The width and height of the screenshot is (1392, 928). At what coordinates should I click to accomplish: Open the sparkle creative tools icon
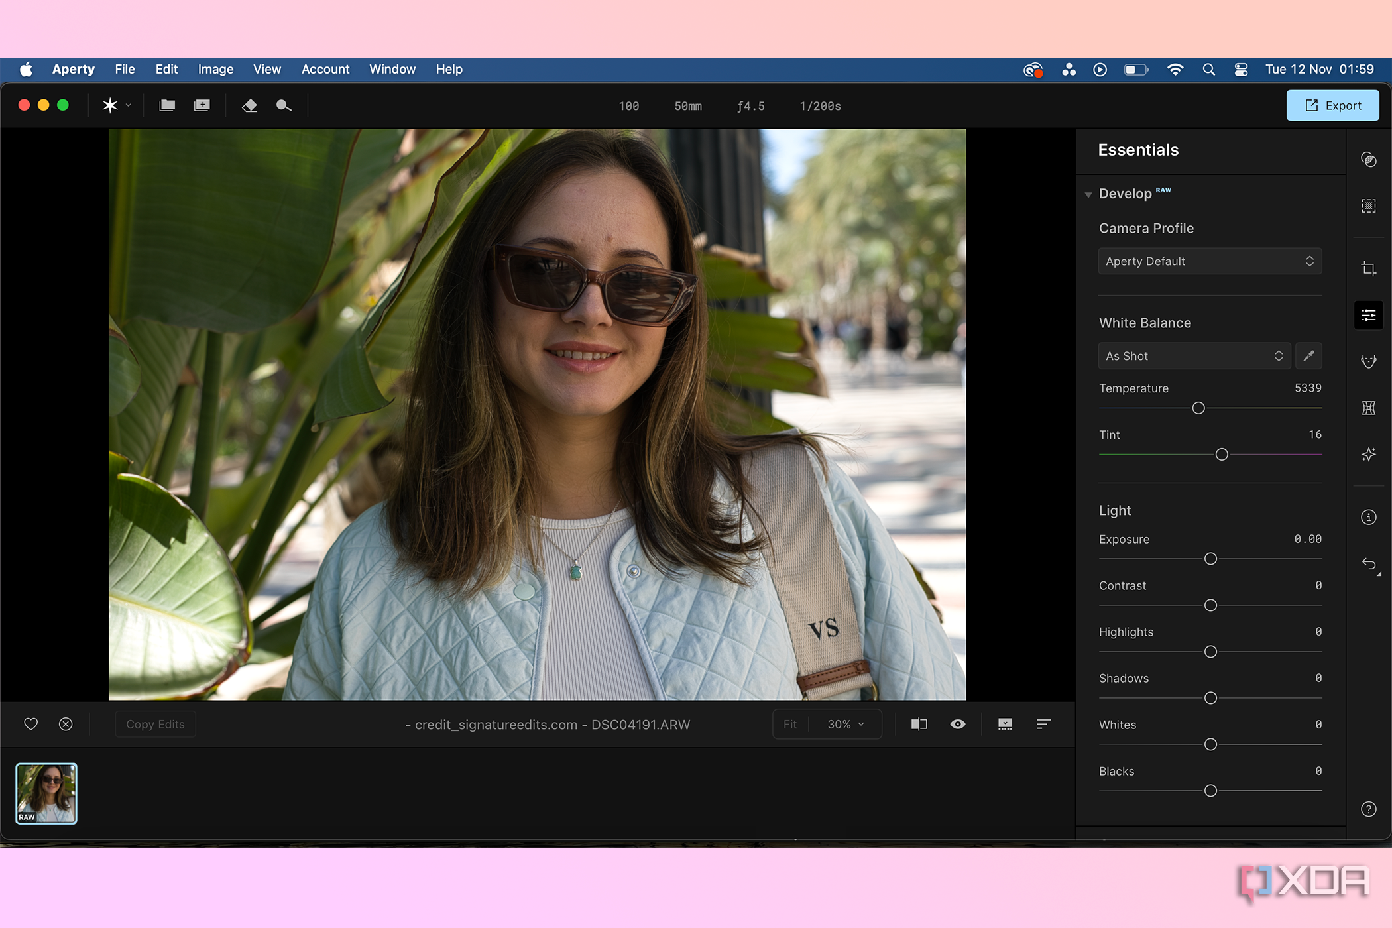tap(1368, 454)
